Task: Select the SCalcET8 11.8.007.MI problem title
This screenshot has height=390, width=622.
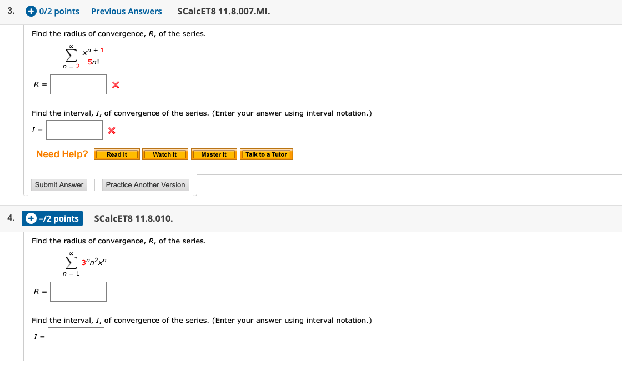Action: coord(223,11)
